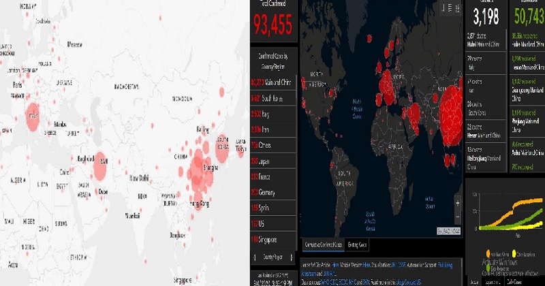545x286 pixels.
Task: Switch to Existing Cases tab
Action: pos(357,244)
